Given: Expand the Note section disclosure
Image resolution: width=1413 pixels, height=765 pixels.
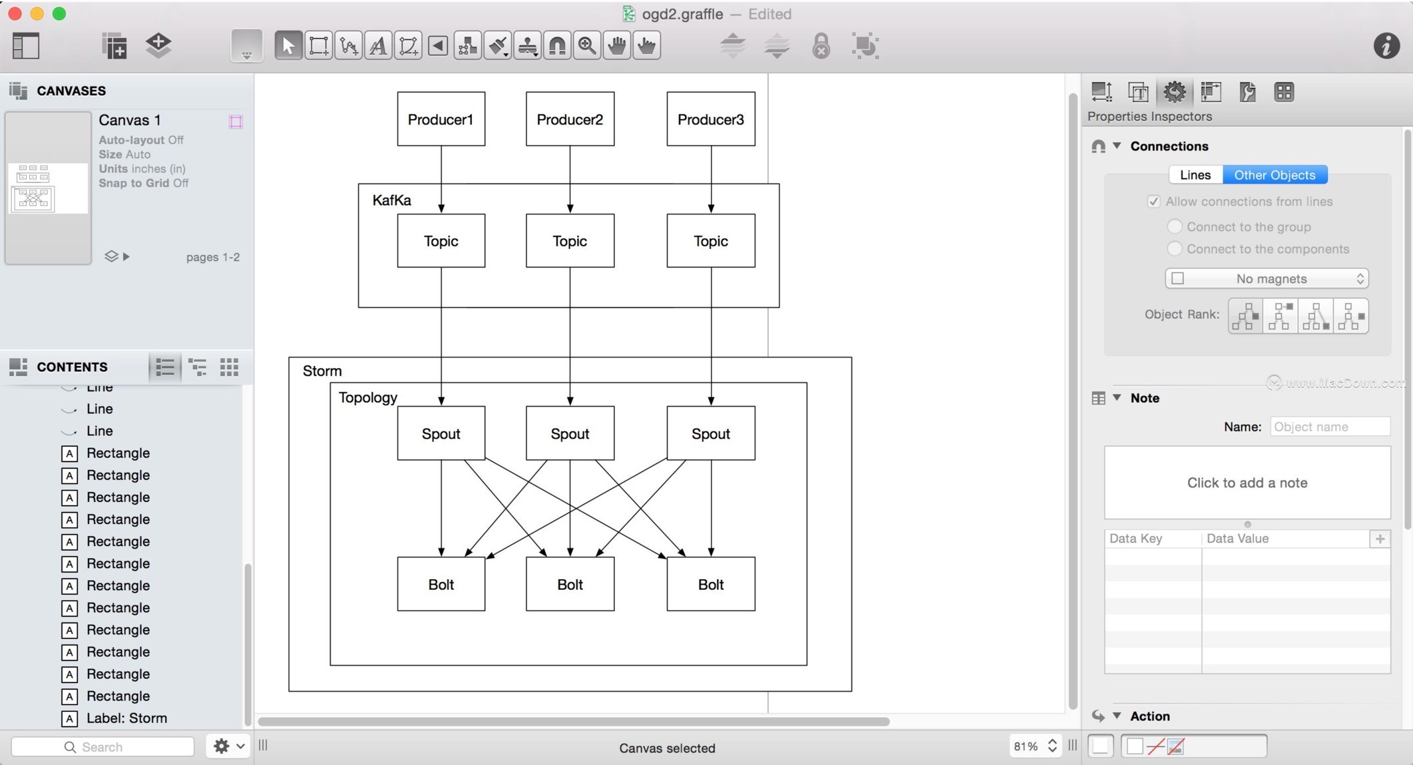Looking at the screenshot, I should tap(1118, 397).
